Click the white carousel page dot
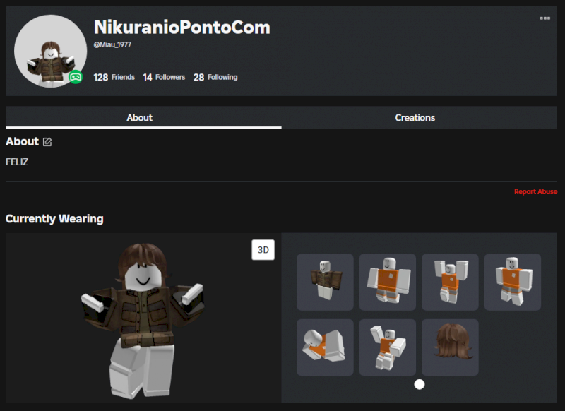 click(x=419, y=384)
